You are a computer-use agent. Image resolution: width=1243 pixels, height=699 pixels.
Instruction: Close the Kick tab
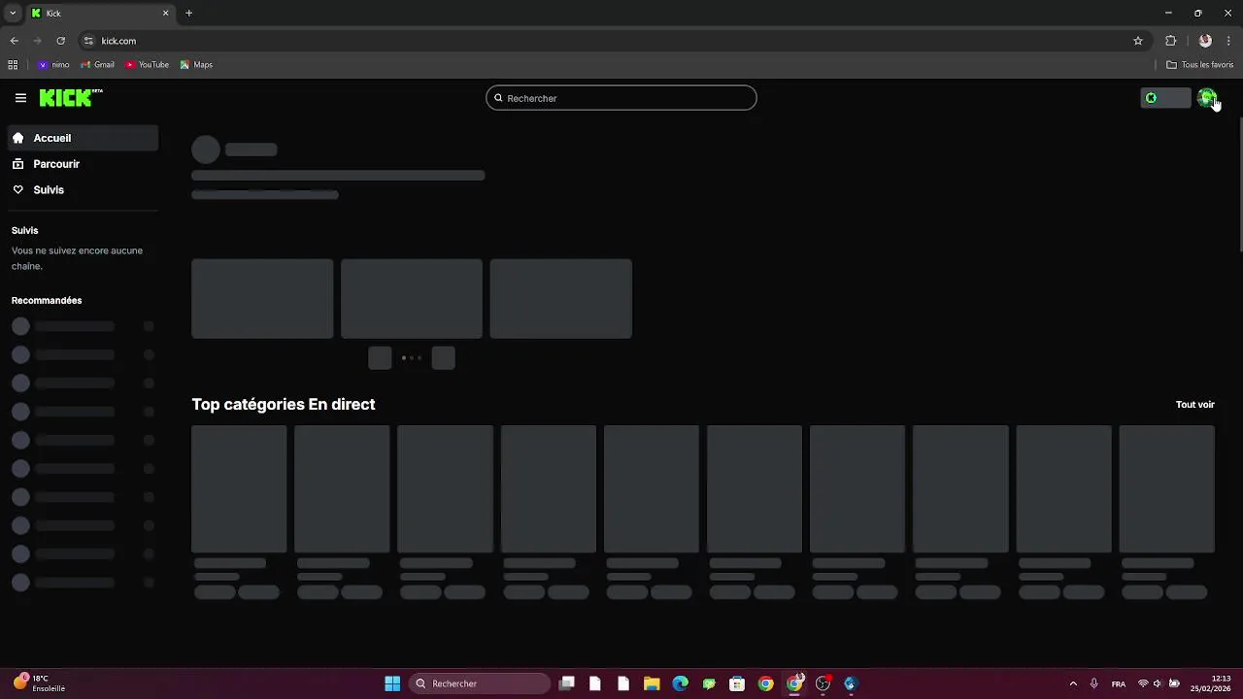165,13
